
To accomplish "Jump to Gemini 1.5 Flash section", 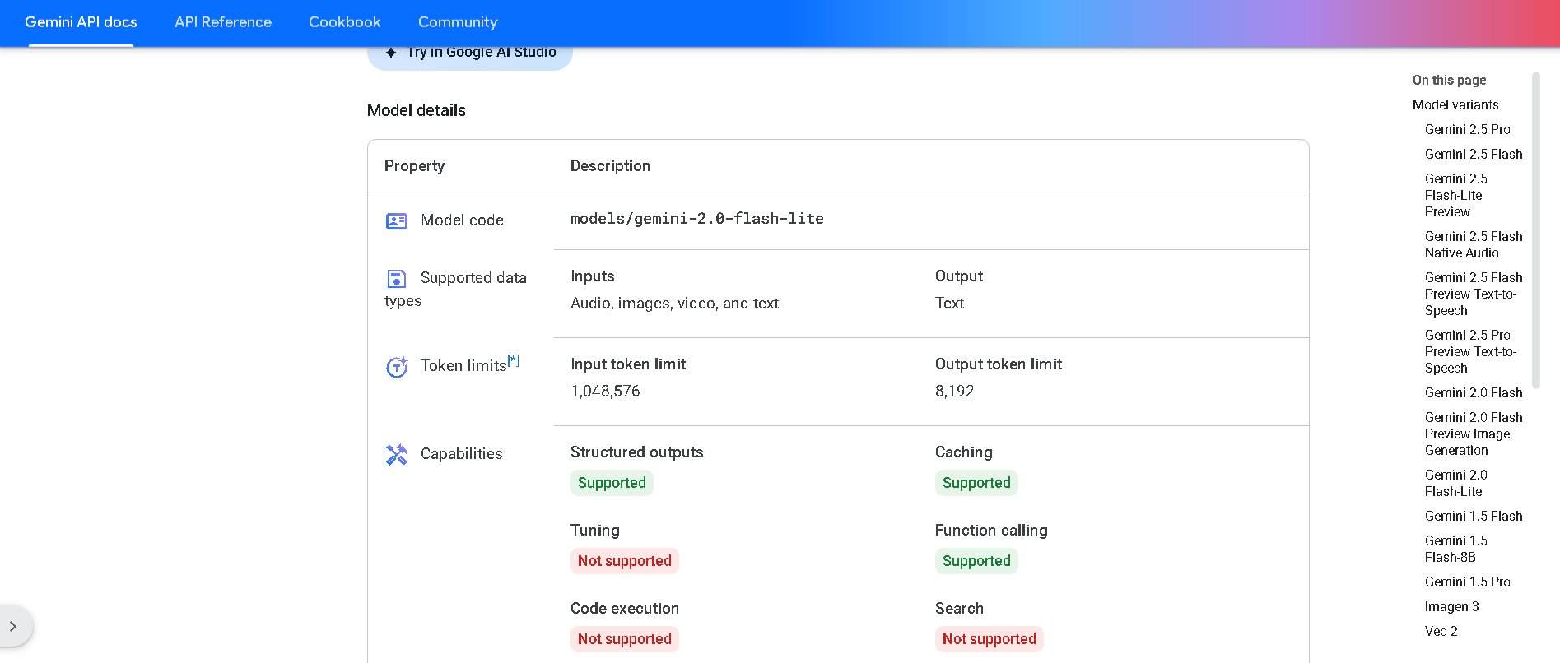I will [1474, 516].
